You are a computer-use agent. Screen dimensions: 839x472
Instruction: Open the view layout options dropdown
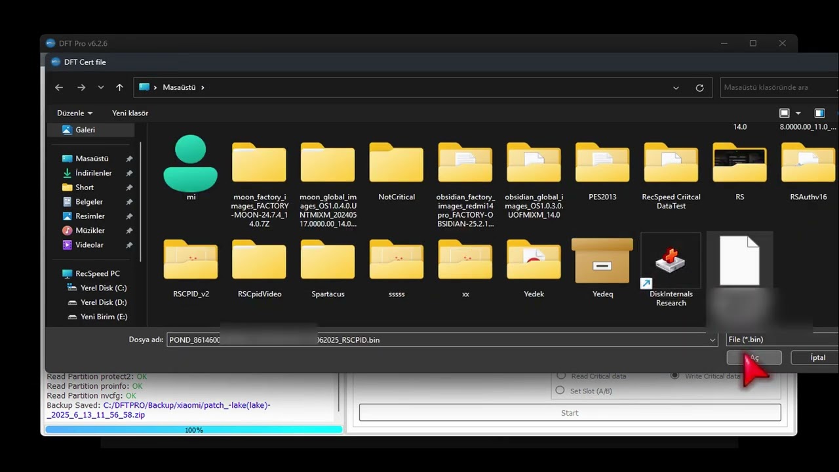(x=798, y=113)
